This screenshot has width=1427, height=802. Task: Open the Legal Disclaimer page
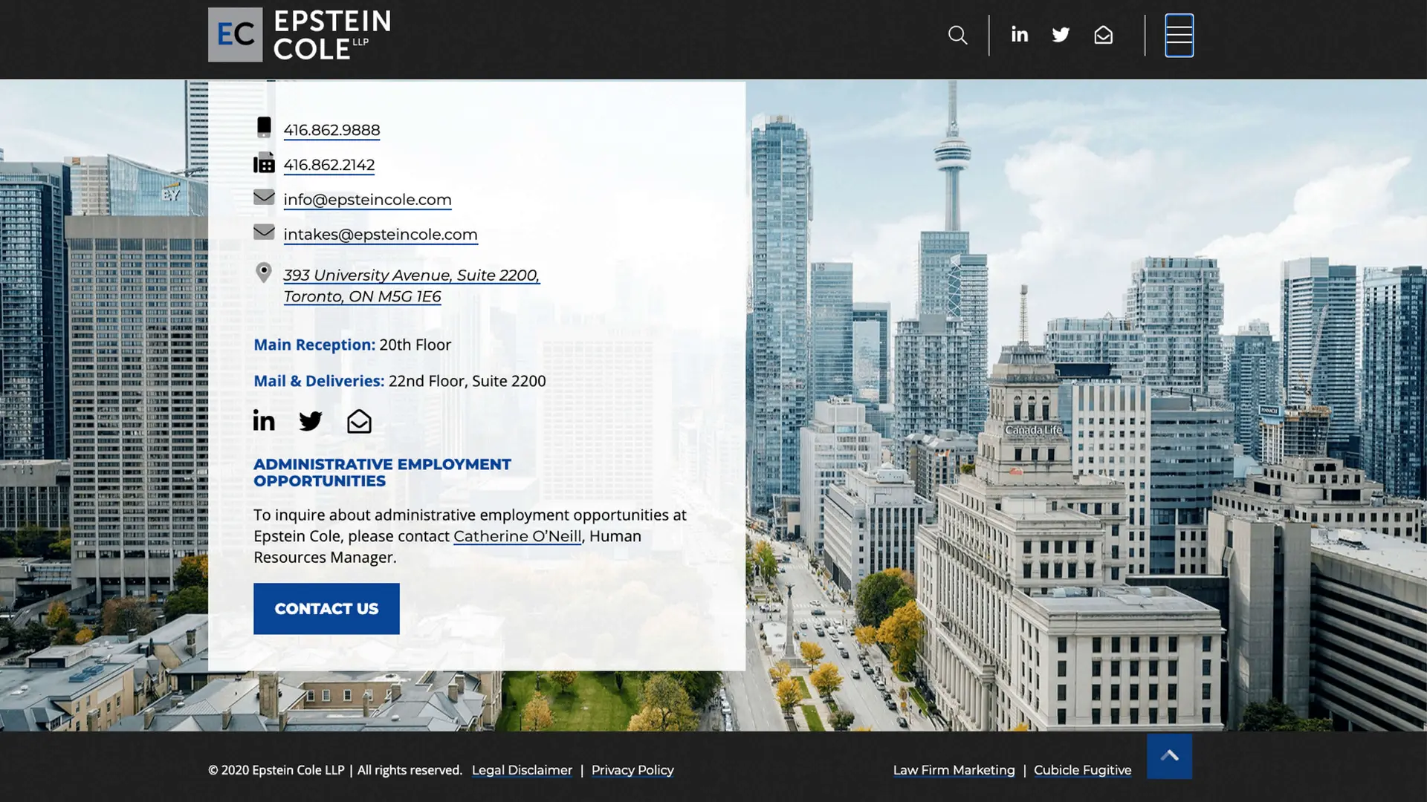click(522, 770)
